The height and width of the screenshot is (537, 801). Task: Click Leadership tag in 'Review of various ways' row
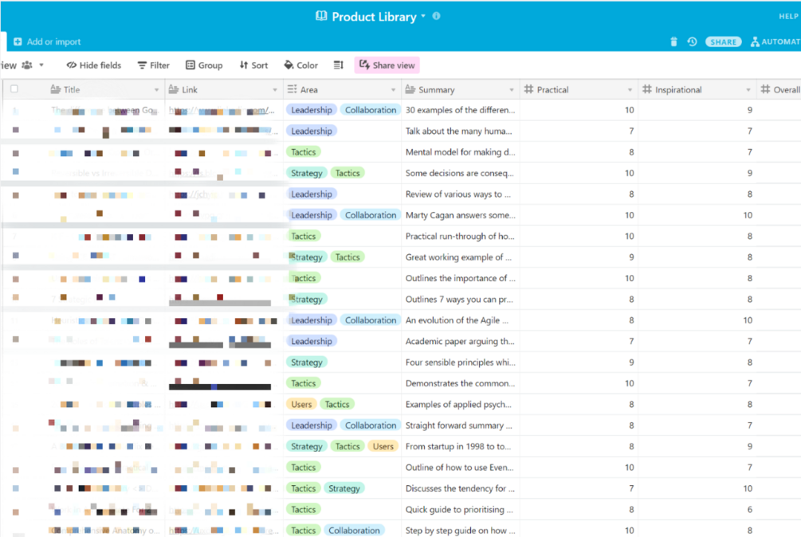[x=312, y=194]
